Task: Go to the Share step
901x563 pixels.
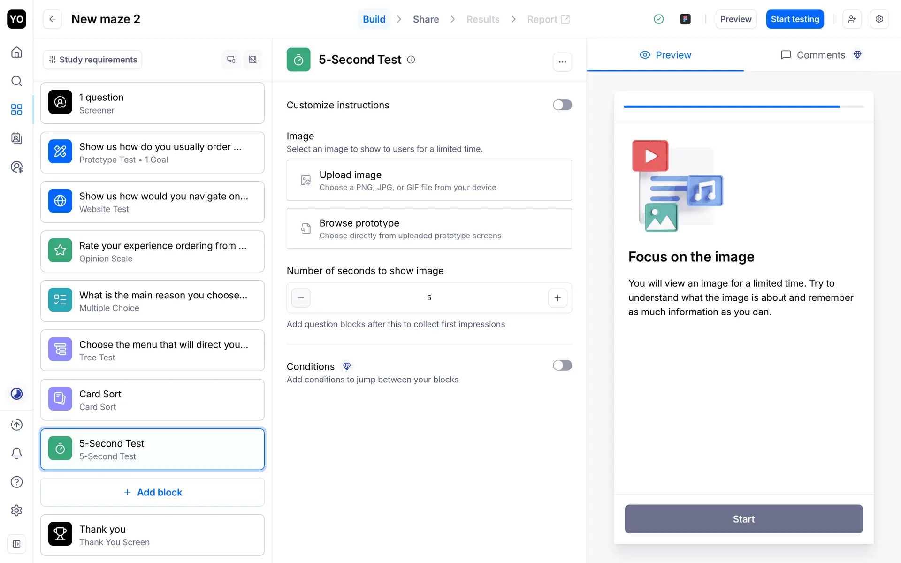Action: point(426,19)
